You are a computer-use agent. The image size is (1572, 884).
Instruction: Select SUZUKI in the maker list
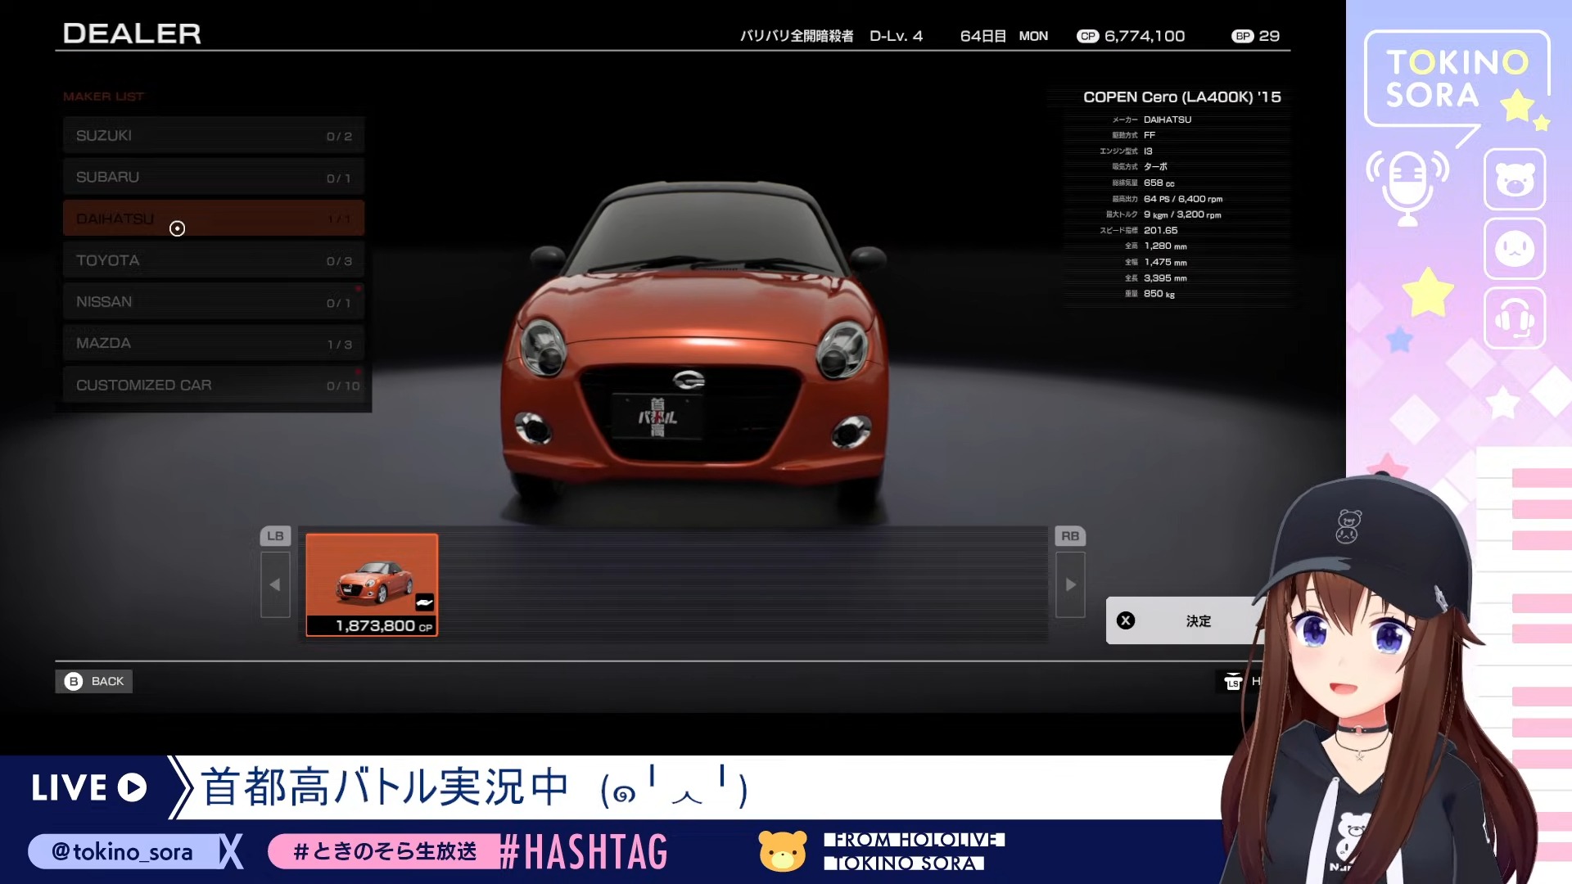pyautogui.click(x=214, y=136)
